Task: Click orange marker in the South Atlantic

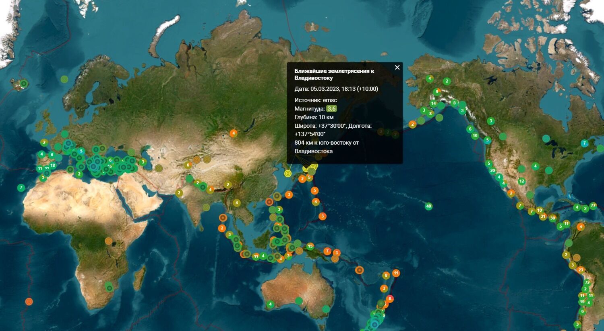Action: pos(29,301)
